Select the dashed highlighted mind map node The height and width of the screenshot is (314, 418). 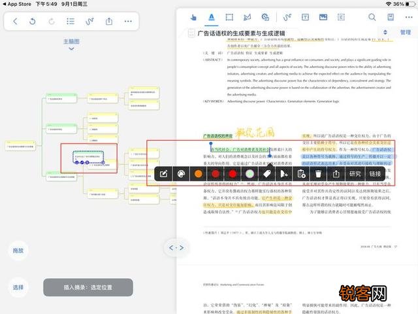pos(88,157)
